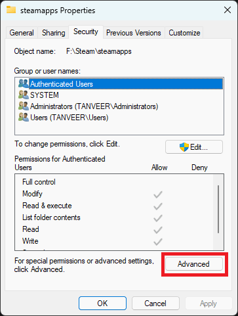238x316 pixels.
Task: Click the Authenticated Users group icon
Action: coord(24,83)
